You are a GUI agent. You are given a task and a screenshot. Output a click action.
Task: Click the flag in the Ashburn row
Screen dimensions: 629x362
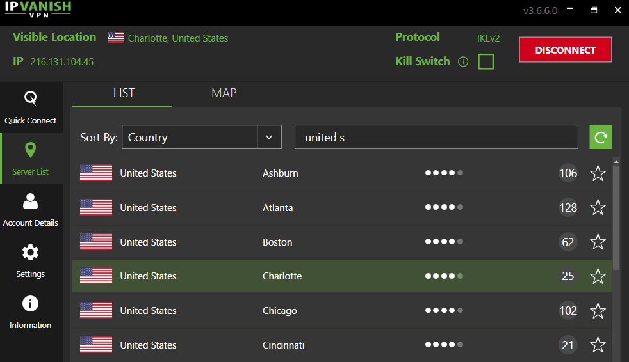(96, 173)
